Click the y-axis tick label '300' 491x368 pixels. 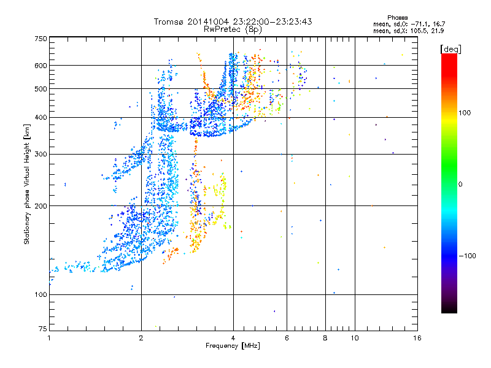[41, 155]
